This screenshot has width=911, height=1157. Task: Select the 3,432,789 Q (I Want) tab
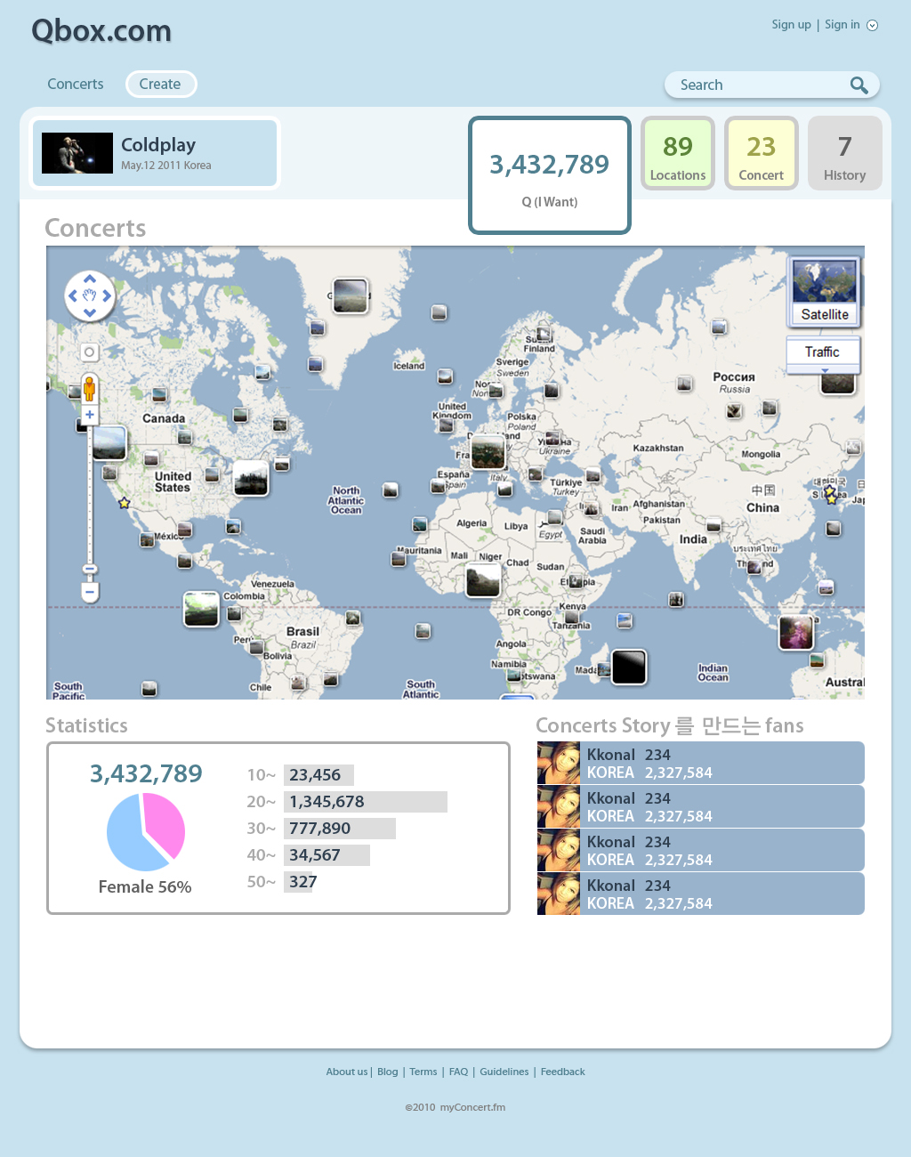click(550, 175)
